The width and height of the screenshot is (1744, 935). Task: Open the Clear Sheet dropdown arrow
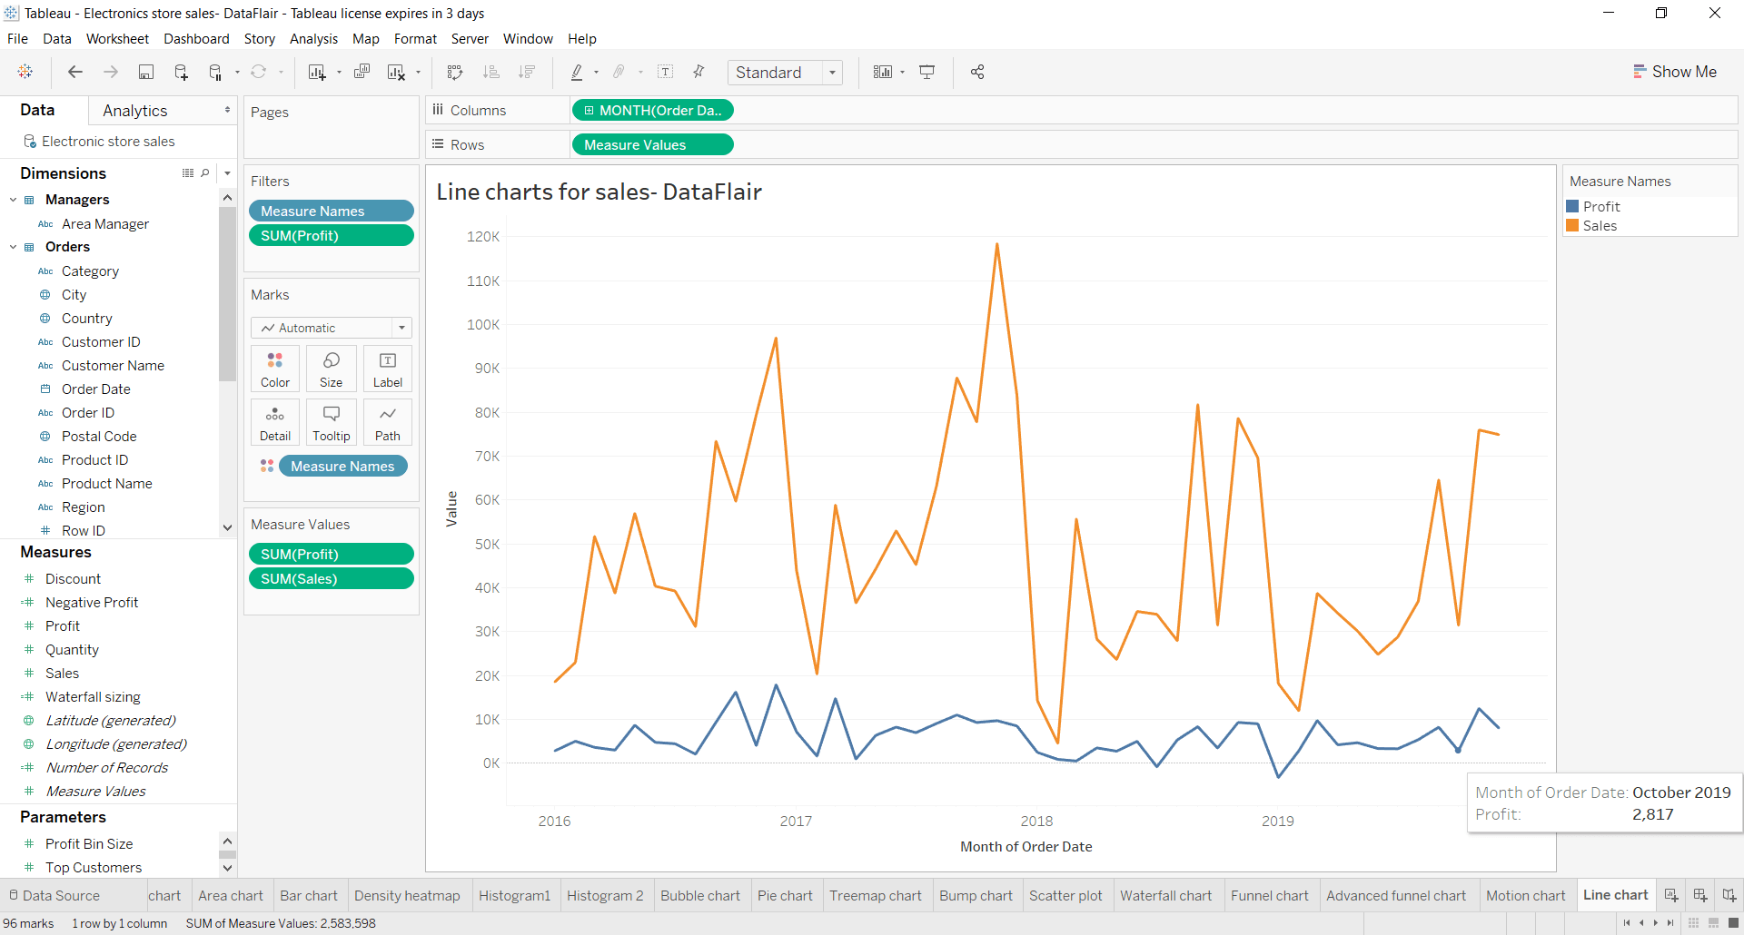coord(418,73)
